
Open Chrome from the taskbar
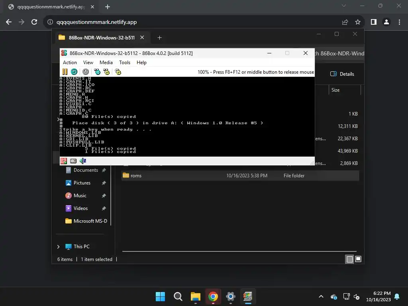[x=213, y=296]
